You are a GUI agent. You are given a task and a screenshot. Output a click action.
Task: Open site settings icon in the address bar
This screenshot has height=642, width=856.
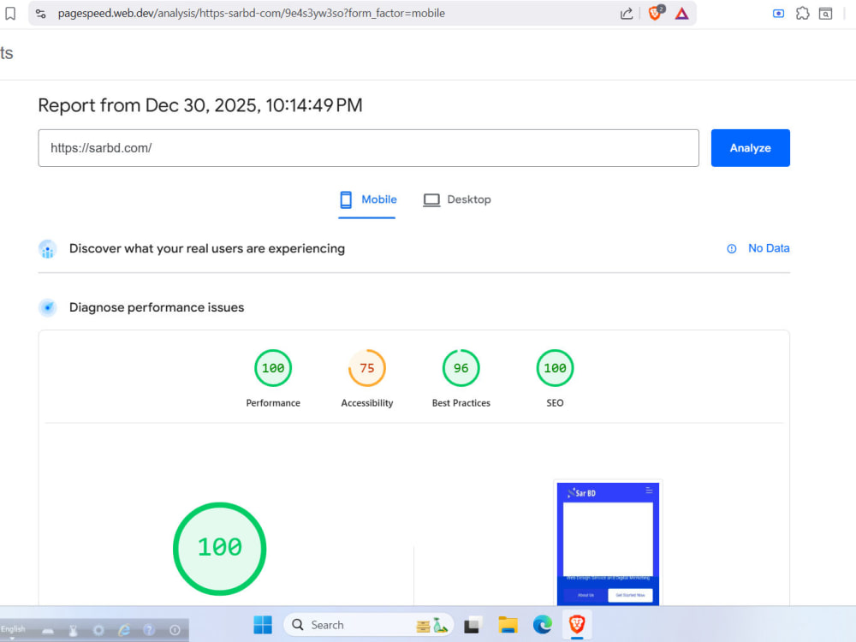coord(41,14)
